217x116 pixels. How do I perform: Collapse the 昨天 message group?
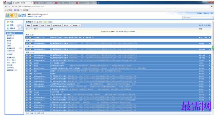pos(30,35)
